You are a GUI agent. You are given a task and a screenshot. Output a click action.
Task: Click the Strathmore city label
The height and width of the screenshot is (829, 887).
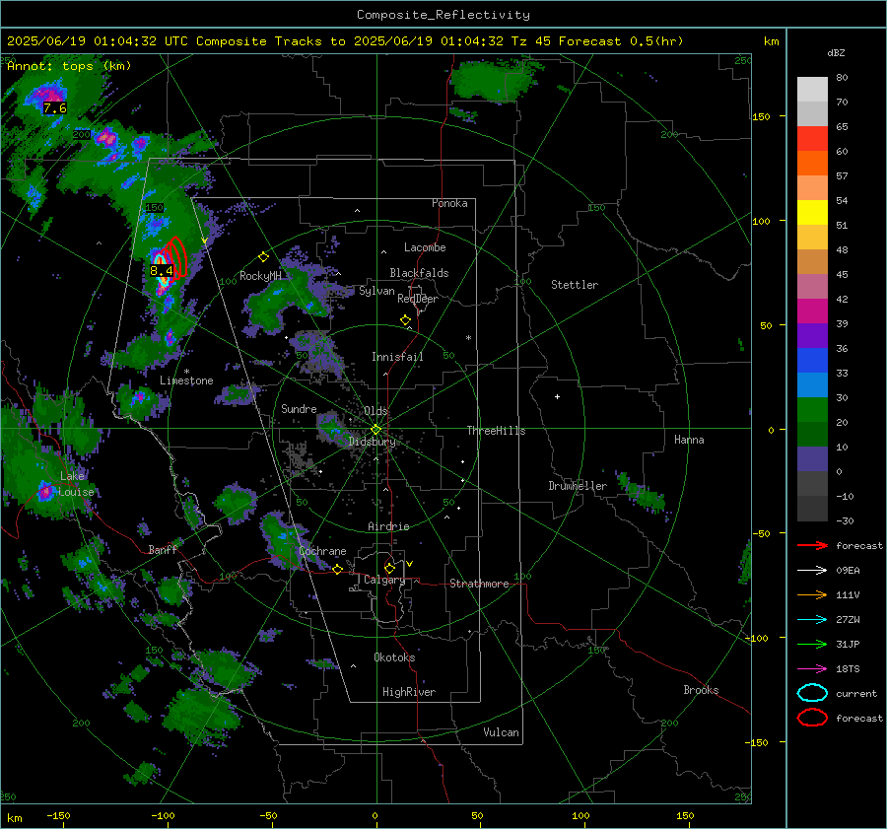[479, 584]
